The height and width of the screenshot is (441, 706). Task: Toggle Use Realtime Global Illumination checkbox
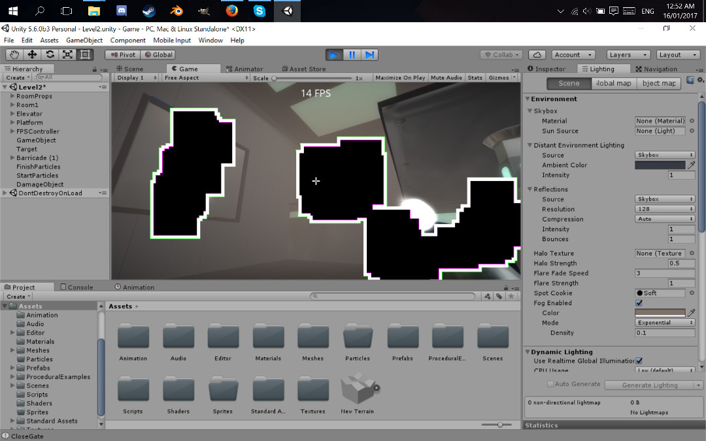pyautogui.click(x=639, y=361)
